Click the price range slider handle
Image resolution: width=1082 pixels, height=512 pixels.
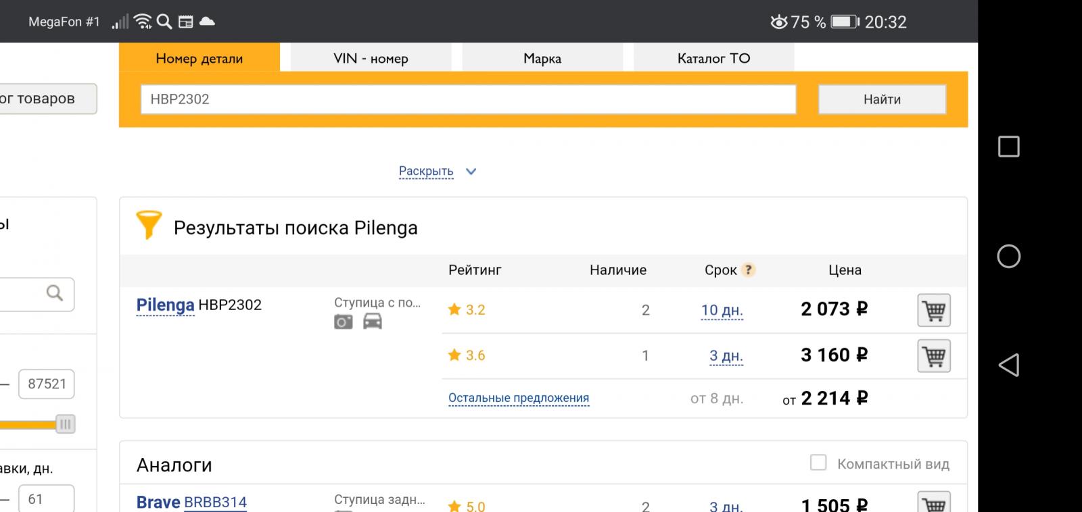pyautogui.click(x=65, y=424)
